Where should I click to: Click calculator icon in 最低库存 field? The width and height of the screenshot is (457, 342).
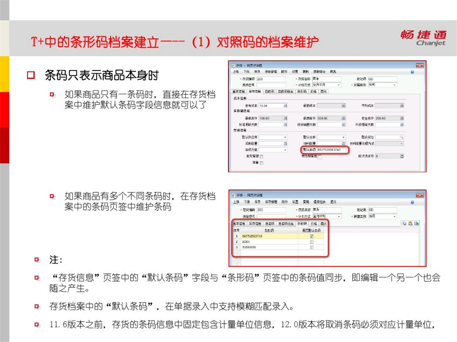(x=285, y=118)
